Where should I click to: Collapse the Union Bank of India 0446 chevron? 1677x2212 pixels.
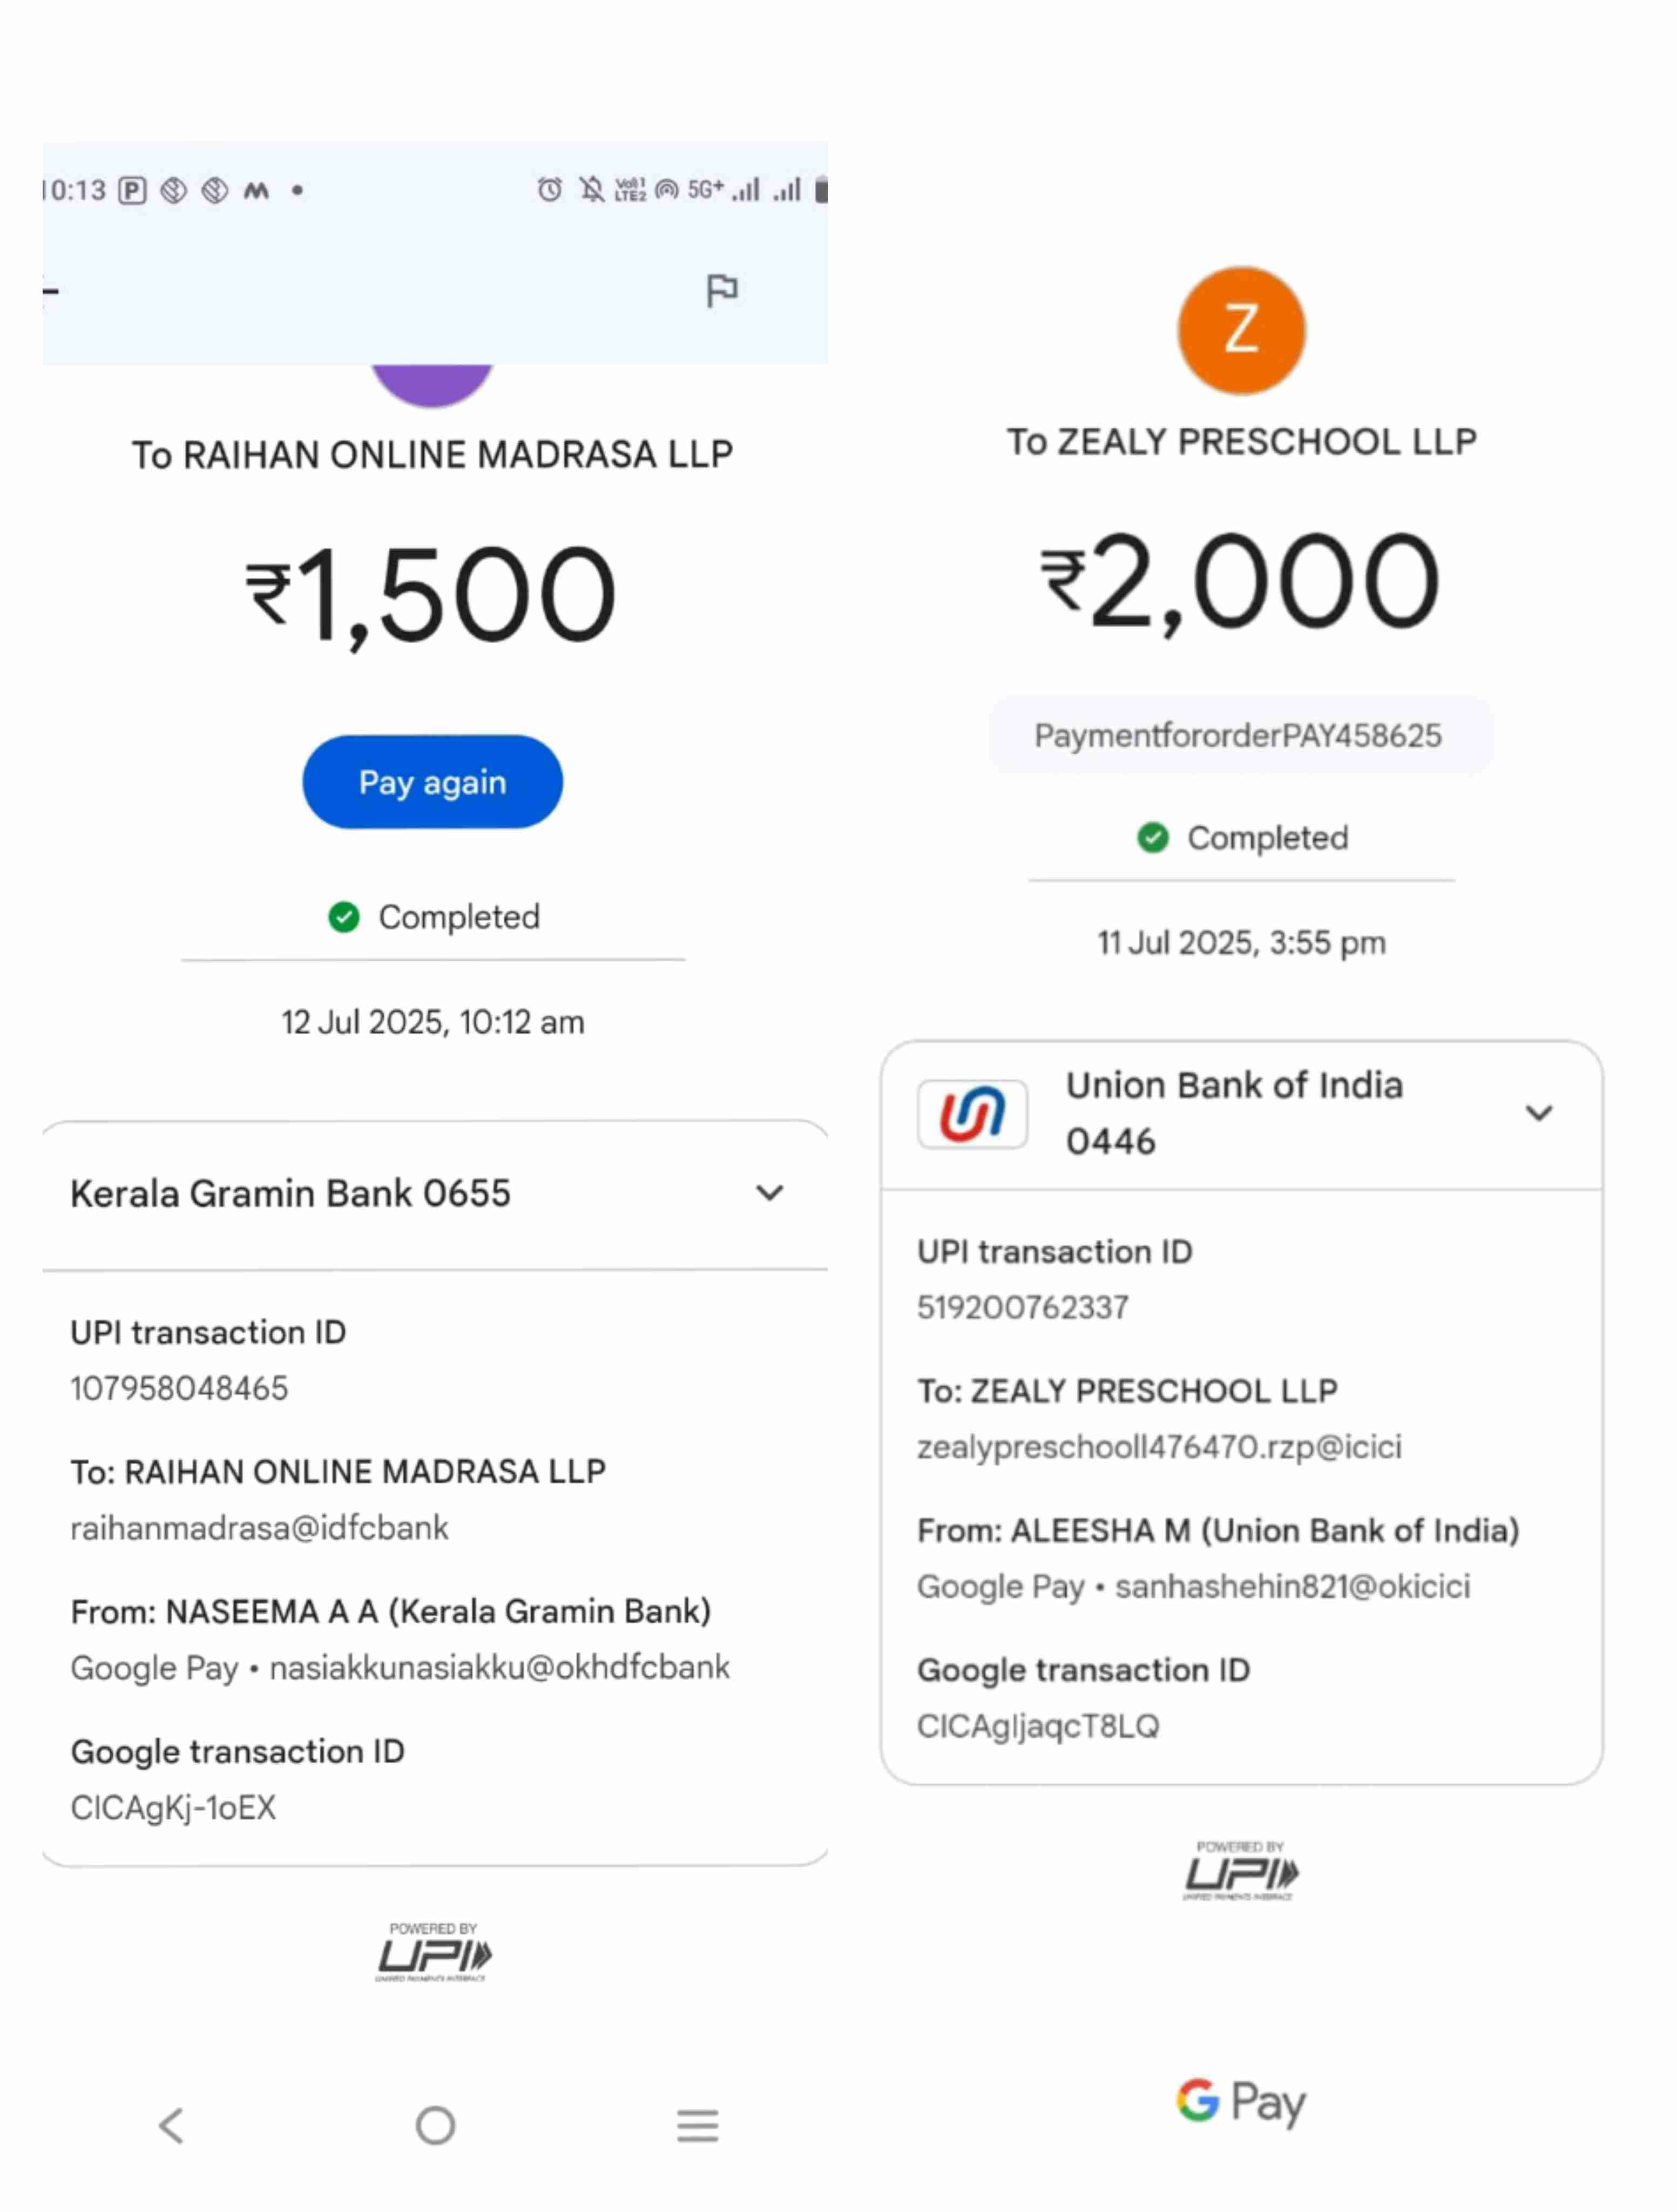click(1538, 1112)
